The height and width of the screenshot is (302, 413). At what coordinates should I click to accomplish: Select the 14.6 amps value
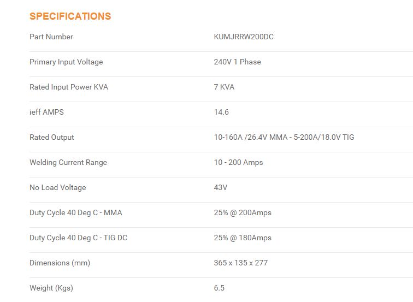point(221,112)
